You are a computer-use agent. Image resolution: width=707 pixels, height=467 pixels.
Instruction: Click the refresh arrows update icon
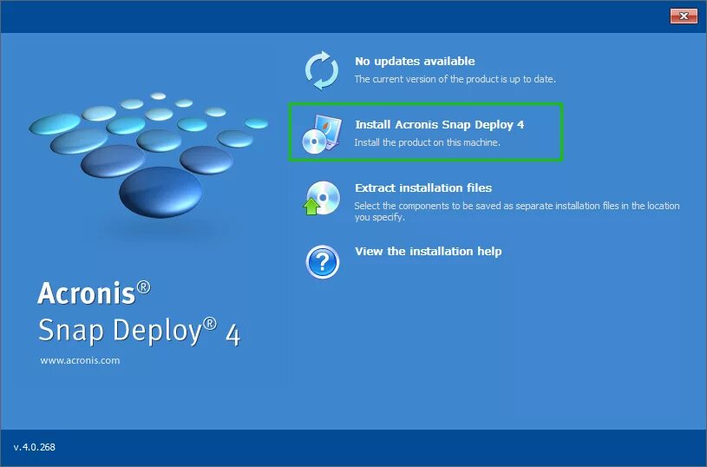[x=322, y=70]
